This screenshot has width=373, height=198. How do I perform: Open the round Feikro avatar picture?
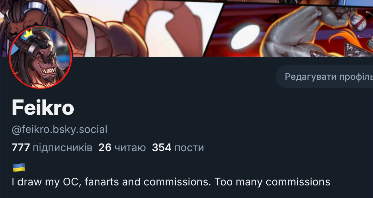pos(41,57)
